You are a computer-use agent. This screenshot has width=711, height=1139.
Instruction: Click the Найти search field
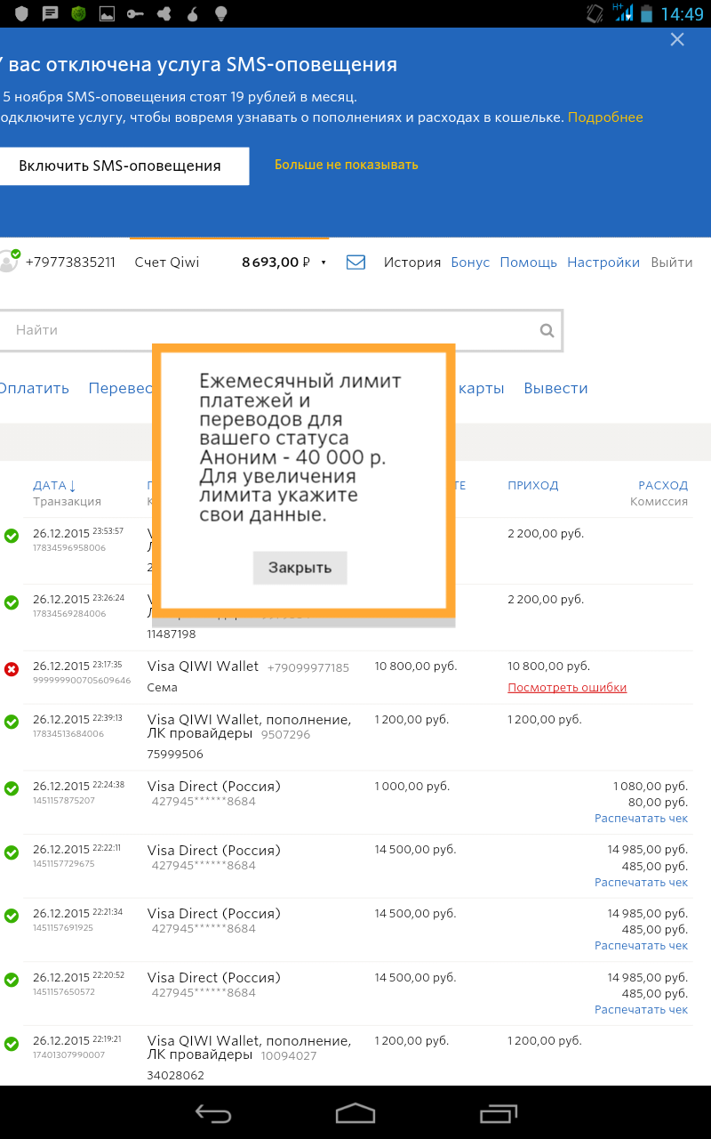pos(280,330)
